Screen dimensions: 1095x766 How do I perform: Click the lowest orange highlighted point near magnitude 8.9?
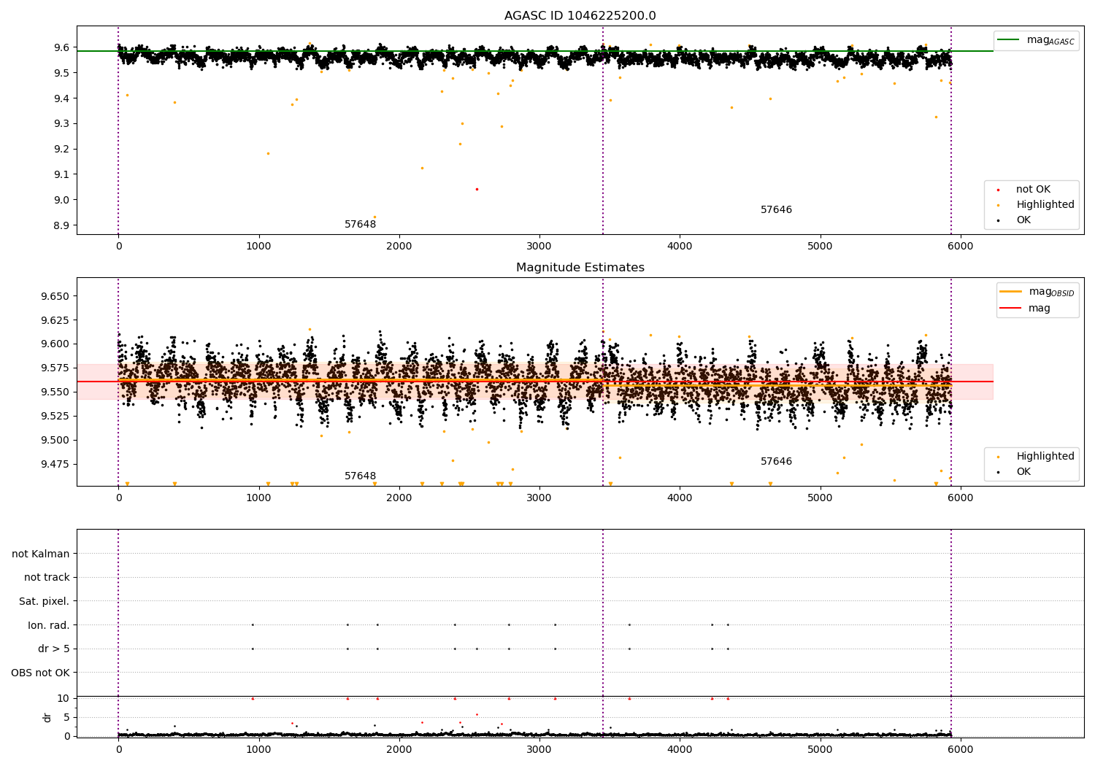pos(374,217)
